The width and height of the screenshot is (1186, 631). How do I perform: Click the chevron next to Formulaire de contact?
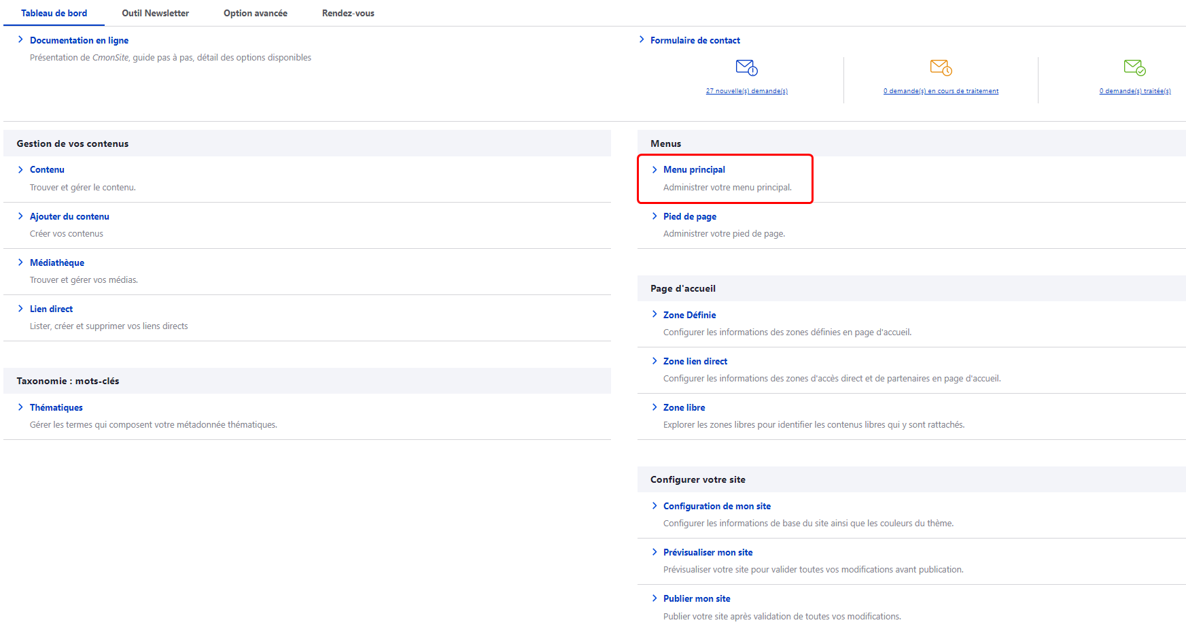point(642,40)
